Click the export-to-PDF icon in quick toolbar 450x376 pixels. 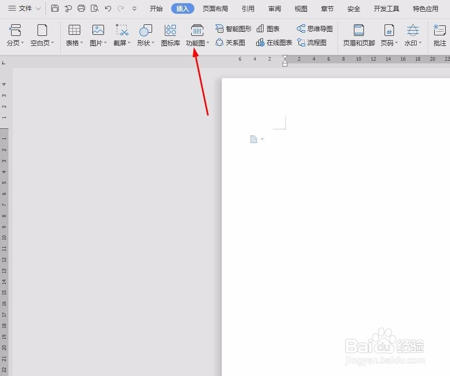[x=68, y=8]
